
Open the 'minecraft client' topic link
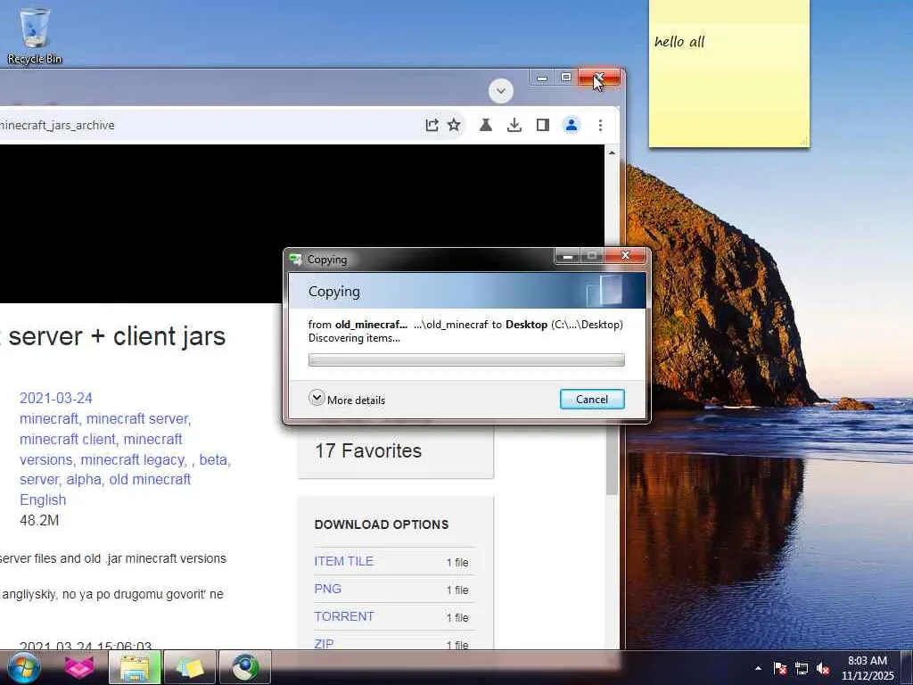tap(68, 439)
